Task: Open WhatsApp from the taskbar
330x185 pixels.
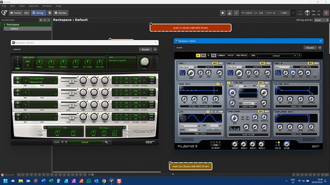Action: (88, 181)
